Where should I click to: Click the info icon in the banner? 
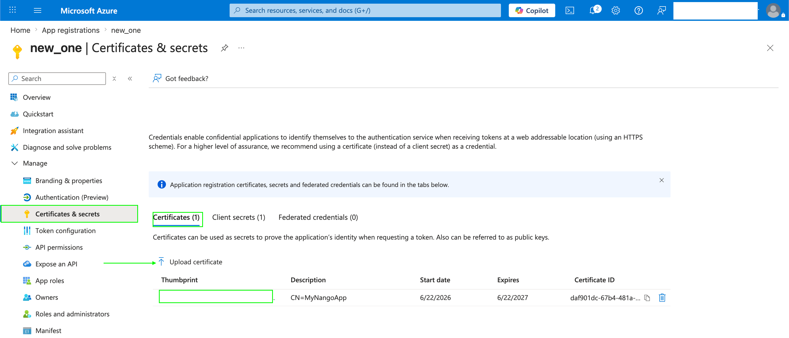(x=162, y=185)
